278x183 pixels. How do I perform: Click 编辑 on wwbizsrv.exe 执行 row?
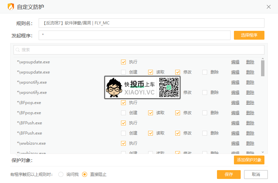coord(235,143)
